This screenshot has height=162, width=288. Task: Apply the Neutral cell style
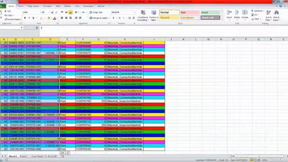169,18
